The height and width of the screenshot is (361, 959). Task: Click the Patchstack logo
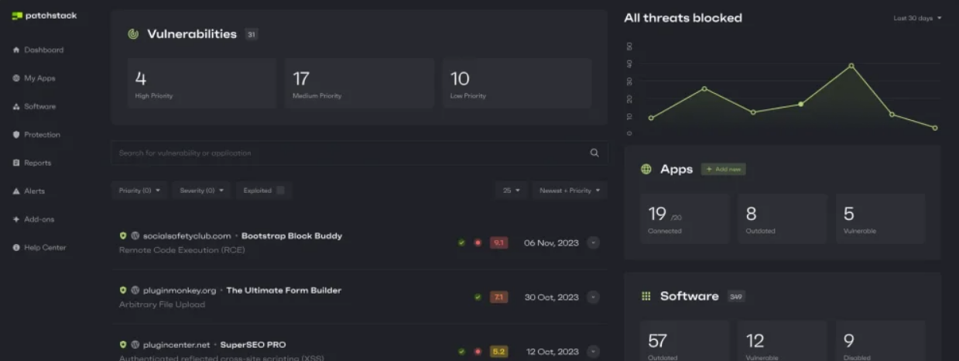coord(44,15)
